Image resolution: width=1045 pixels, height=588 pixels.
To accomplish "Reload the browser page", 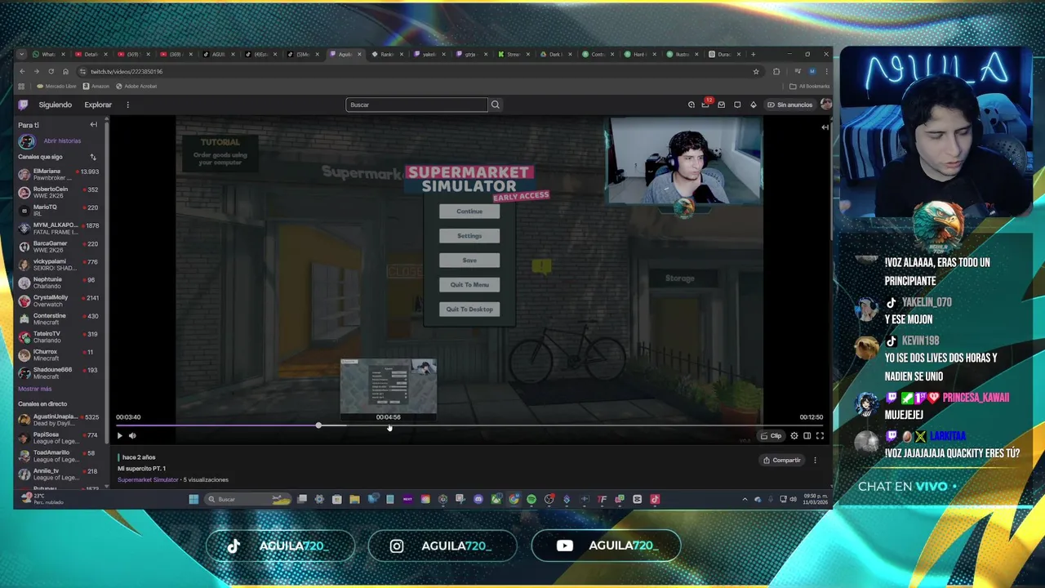I will pos(51,71).
